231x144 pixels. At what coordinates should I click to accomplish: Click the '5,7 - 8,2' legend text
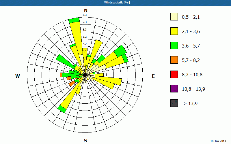tap(191, 60)
